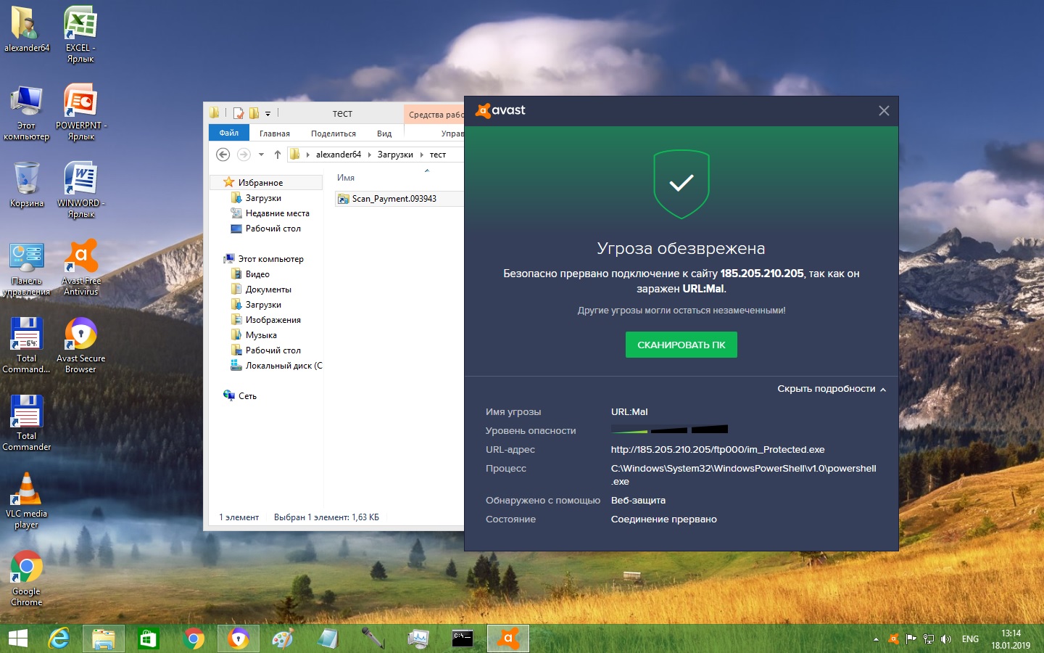The height and width of the screenshot is (653, 1044).
Task: Open the POWERPNT shortcut on the desktop
Action: tap(81, 112)
